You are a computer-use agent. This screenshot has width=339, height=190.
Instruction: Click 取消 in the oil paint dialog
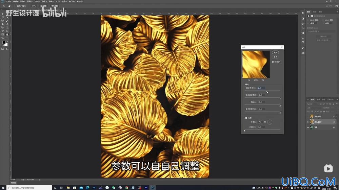point(275,57)
